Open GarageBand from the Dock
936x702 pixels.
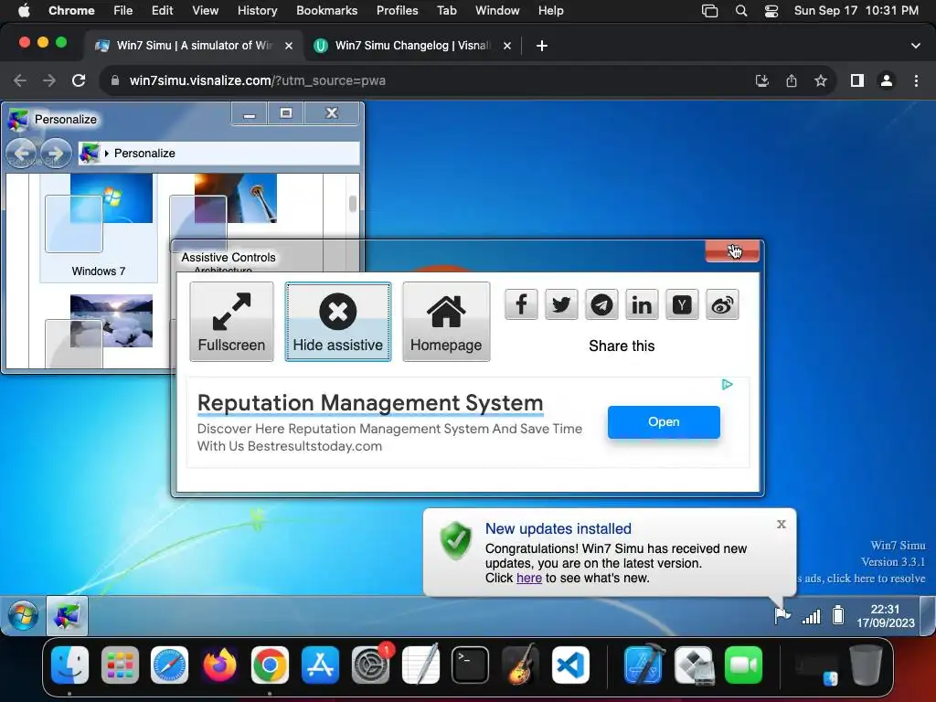pos(520,664)
